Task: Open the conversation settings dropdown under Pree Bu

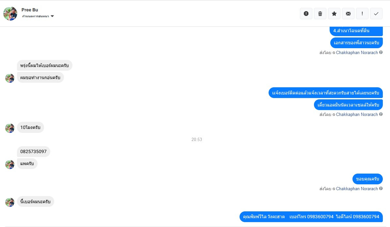Action: click(x=38, y=16)
